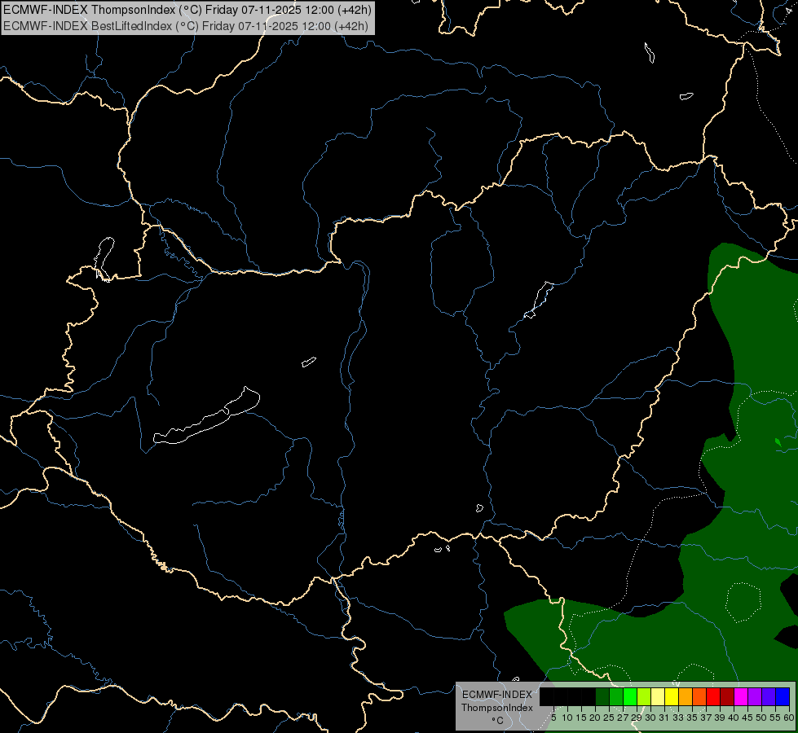This screenshot has width=798, height=733.
Task: Click the legend unit label °C
Action: click(497, 720)
